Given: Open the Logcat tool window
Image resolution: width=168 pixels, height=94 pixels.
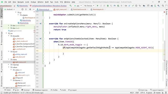Looking at the screenshot, I should point(73,90).
